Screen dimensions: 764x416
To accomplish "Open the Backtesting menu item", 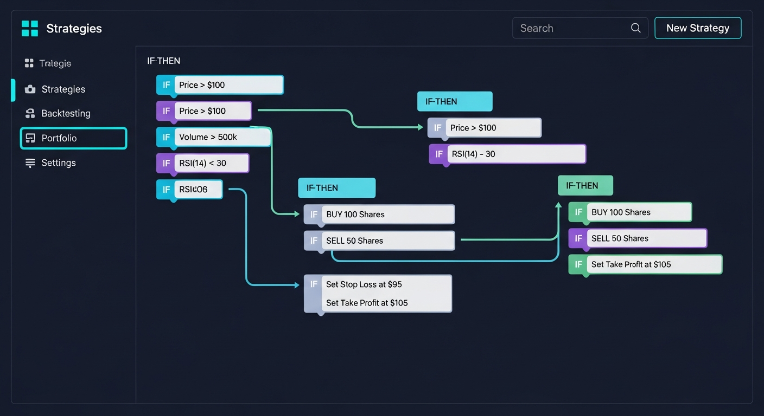I will (66, 114).
